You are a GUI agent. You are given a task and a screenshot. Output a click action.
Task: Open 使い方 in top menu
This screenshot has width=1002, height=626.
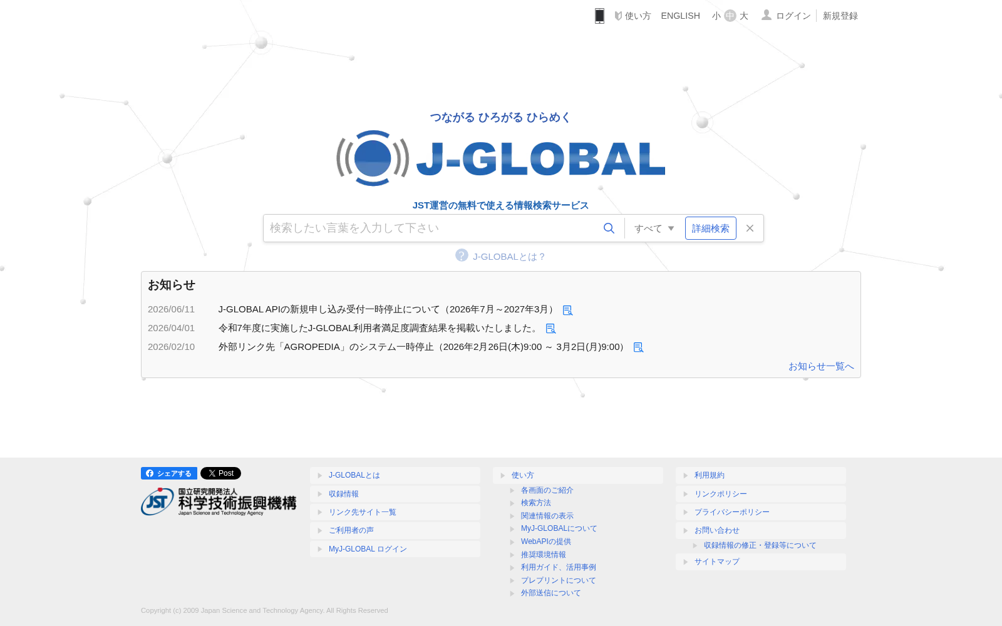tap(633, 16)
